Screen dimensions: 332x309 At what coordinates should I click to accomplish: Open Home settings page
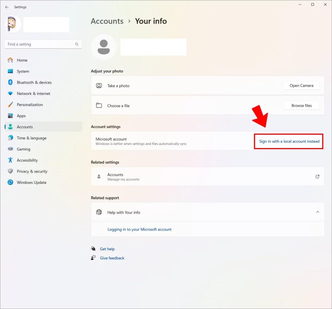[43, 60]
